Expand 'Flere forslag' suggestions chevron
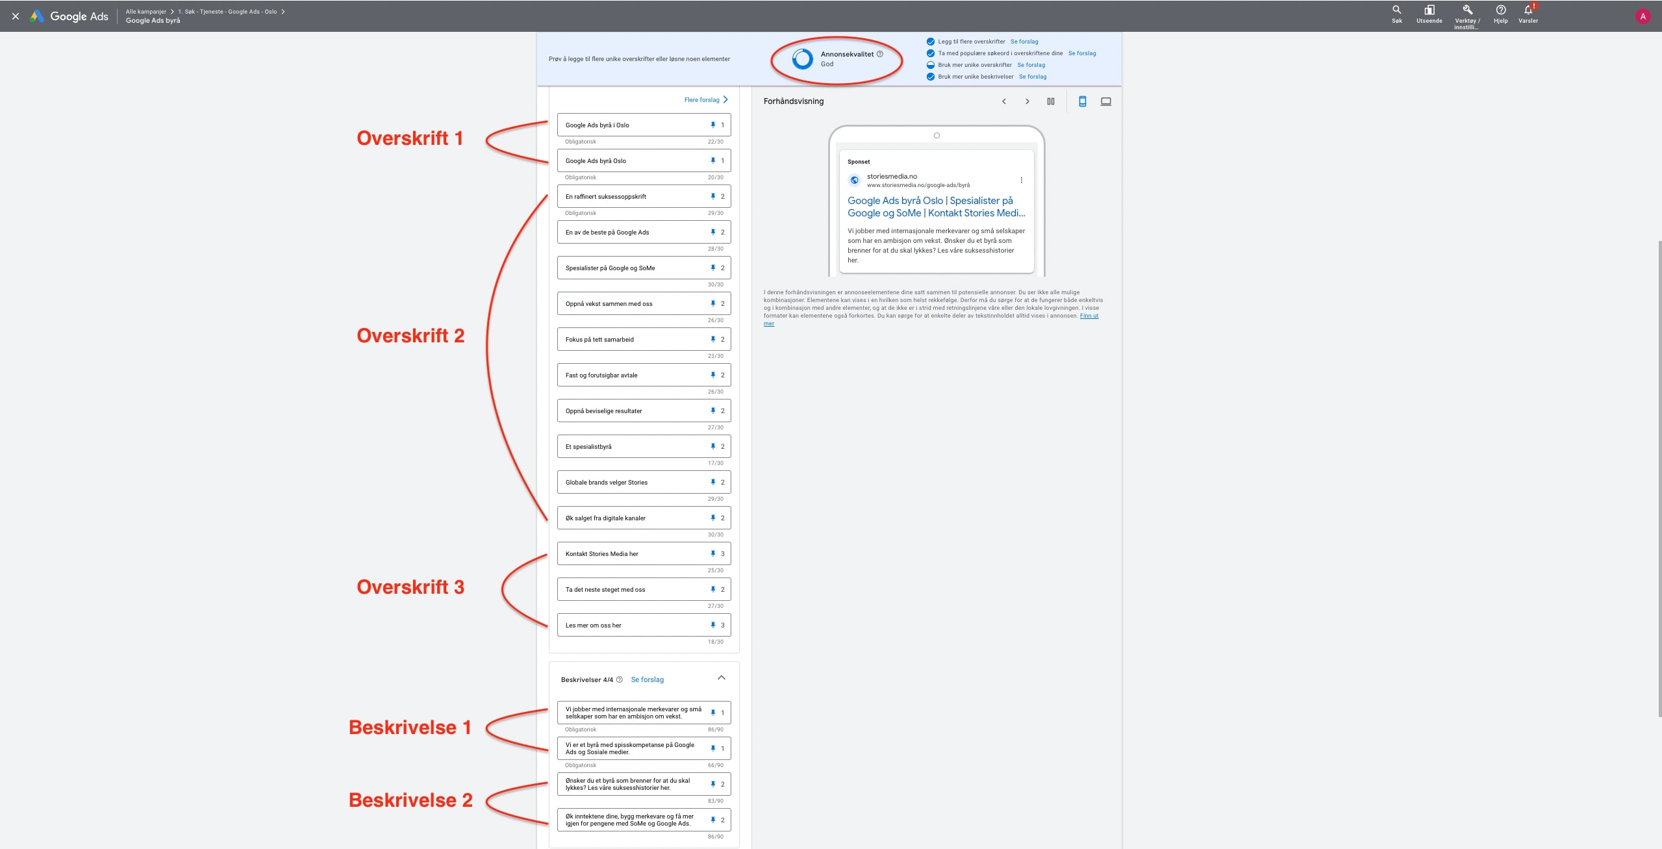1662x849 pixels. [725, 99]
